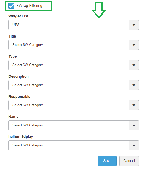Screen dimensions: 151x170
Task: Save the 6WTag filtering settings
Action: (107, 161)
